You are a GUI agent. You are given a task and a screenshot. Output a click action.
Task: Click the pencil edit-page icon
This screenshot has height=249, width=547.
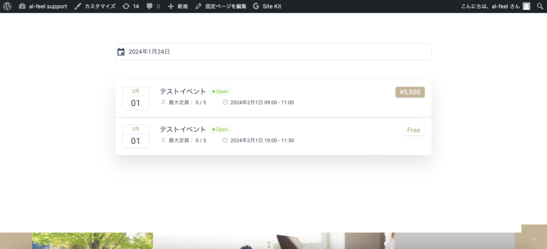click(x=199, y=6)
